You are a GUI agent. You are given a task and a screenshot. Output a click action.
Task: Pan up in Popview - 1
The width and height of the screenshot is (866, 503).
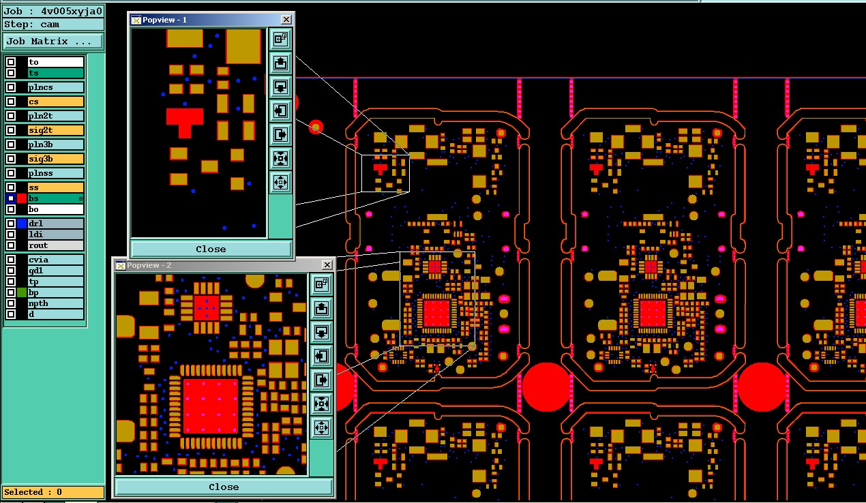(280, 63)
